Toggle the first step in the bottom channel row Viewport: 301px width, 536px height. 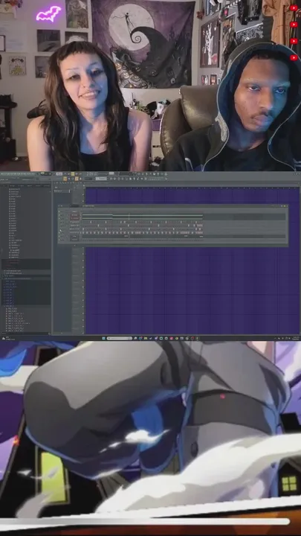83,240
